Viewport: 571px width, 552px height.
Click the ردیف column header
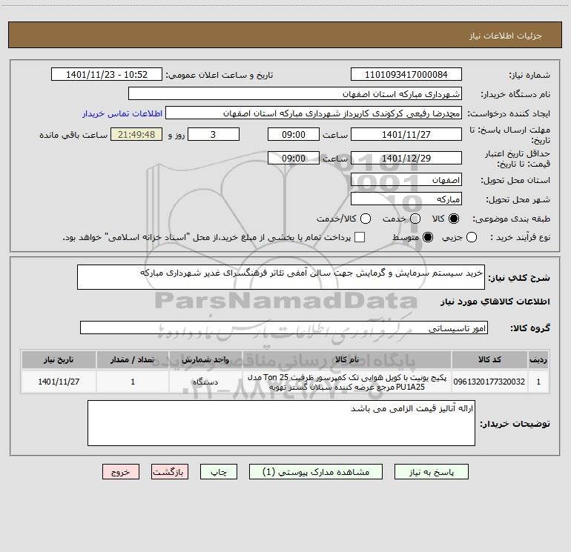coord(538,359)
